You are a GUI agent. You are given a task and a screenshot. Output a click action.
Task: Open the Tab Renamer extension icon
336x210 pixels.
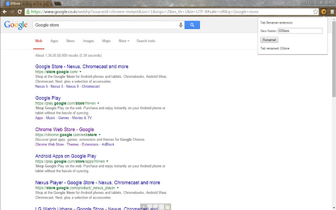(x=323, y=12)
